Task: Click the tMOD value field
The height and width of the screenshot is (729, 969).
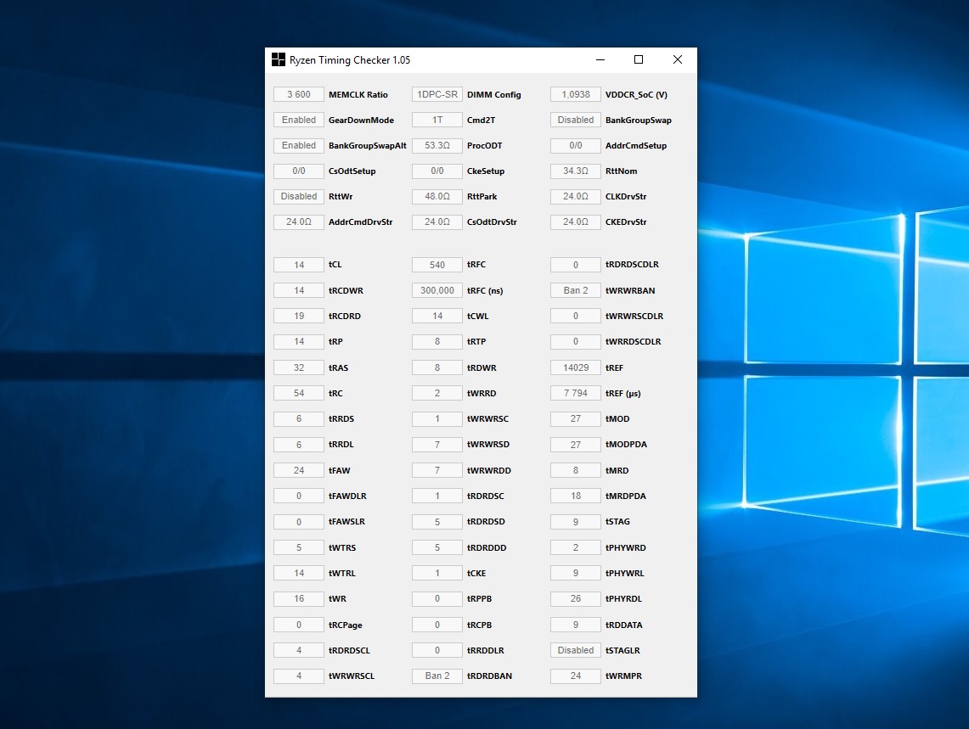Action: [576, 418]
